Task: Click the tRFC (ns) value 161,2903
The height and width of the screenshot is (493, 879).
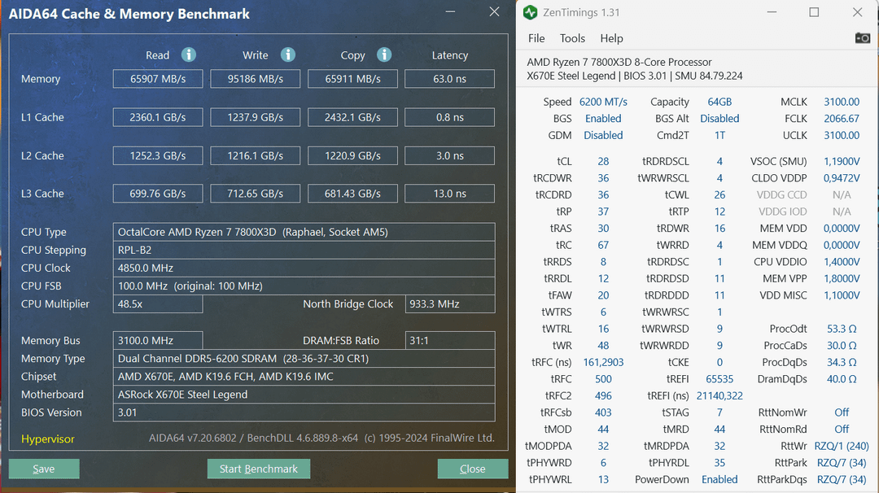Action: tap(603, 363)
